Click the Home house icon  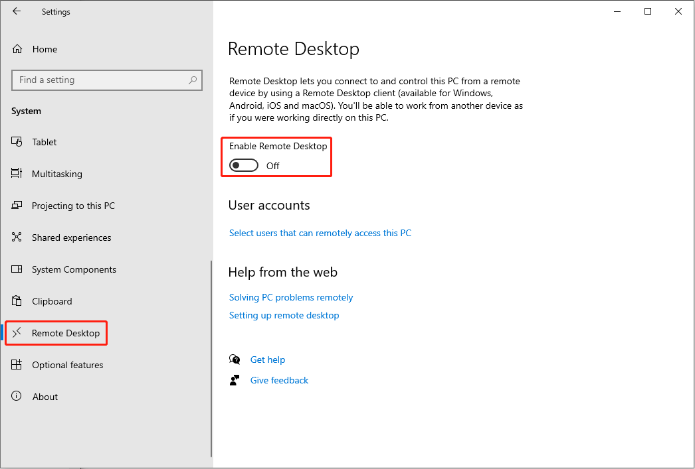pyautogui.click(x=16, y=48)
